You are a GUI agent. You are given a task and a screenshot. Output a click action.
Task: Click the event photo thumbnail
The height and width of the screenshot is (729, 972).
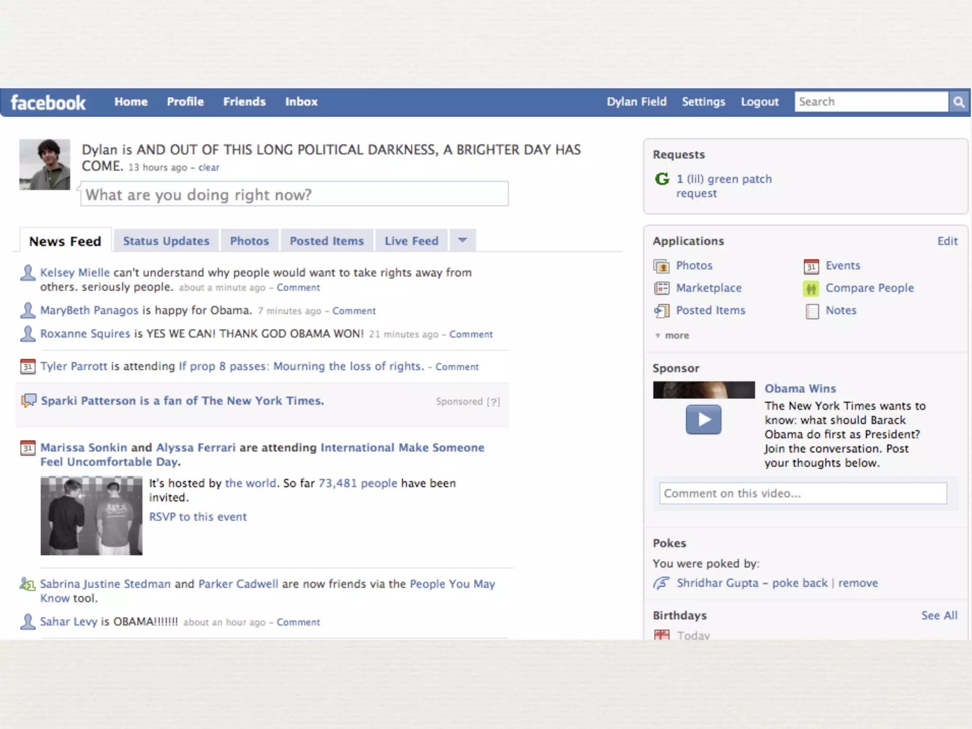[x=91, y=516]
